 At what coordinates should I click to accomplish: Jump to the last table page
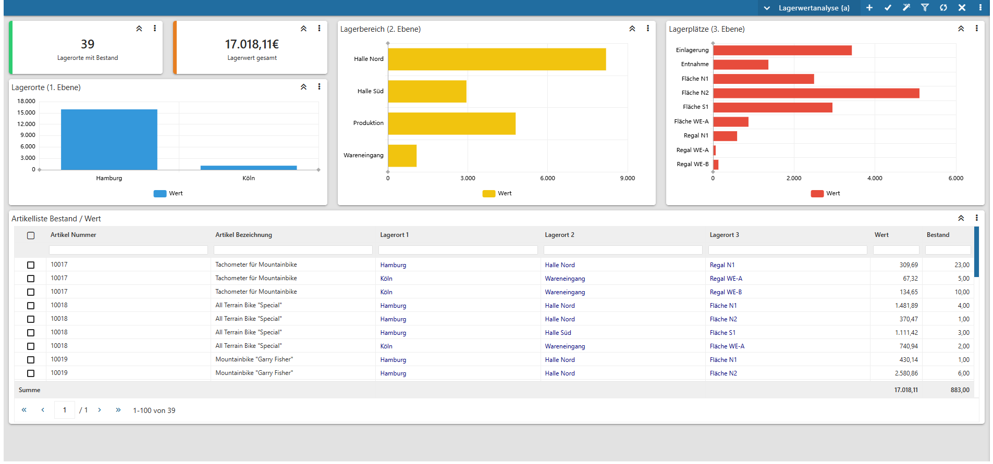click(118, 410)
